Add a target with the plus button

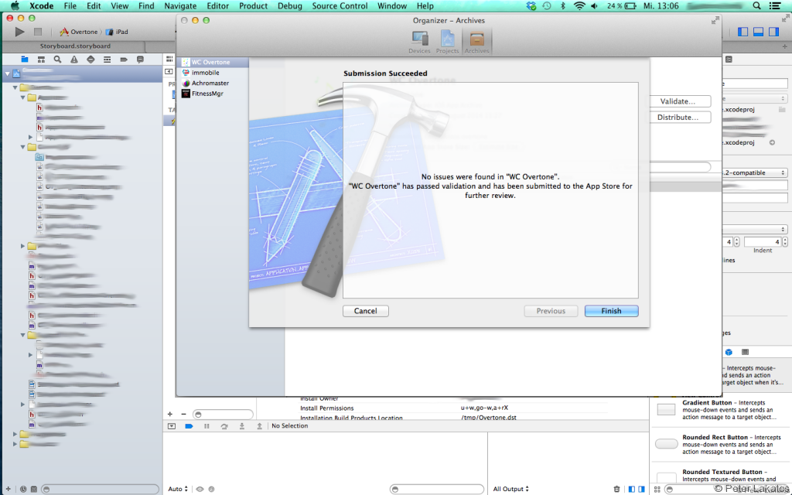170,415
